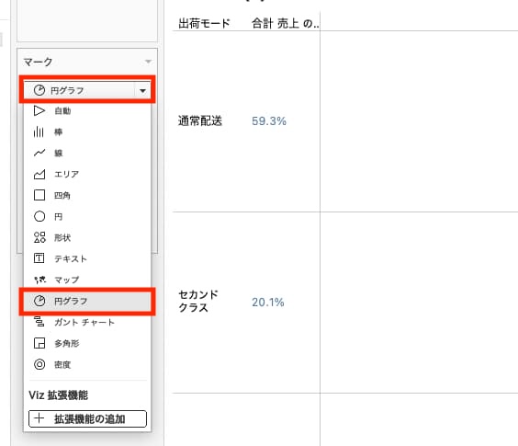Choose the 棒 bar chart mark icon
518x446 pixels.
[39, 132]
